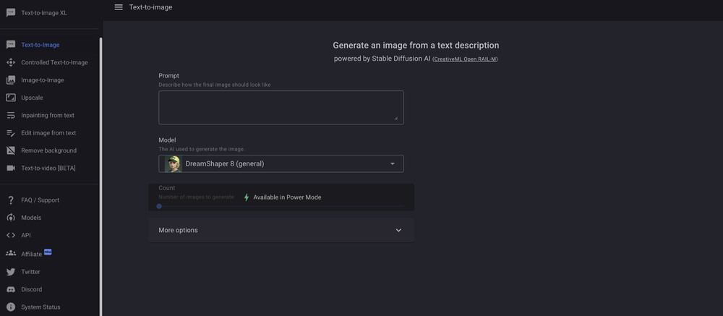The width and height of the screenshot is (723, 316).
Task: Click the 'Text-to-image' top bar title
Action: (151, 7)
